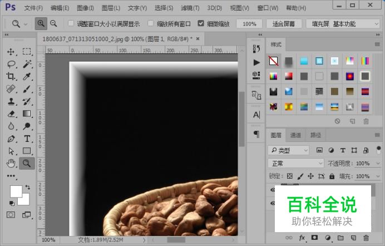Click the 适合屏幕 button
Image resolution: width=385 pixels, height=246 pixels.
pyautogui.click(x=284, y=24)
